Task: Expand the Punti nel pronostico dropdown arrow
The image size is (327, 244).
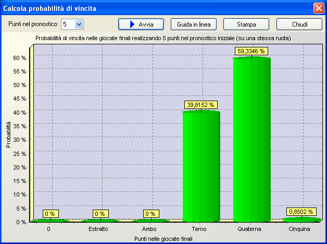Action: coord(79,24)
